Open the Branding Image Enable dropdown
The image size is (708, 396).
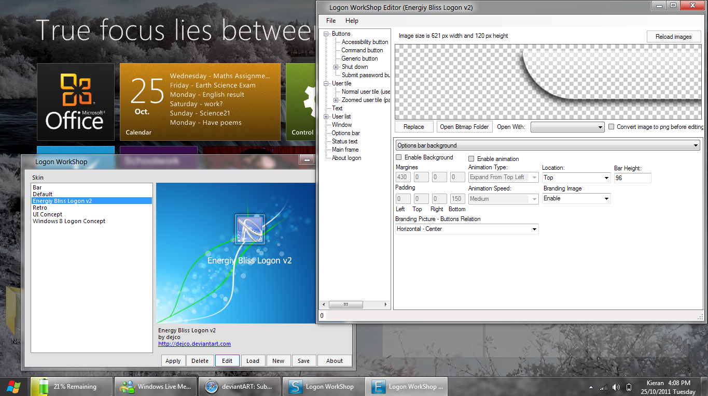click(576, 198)
